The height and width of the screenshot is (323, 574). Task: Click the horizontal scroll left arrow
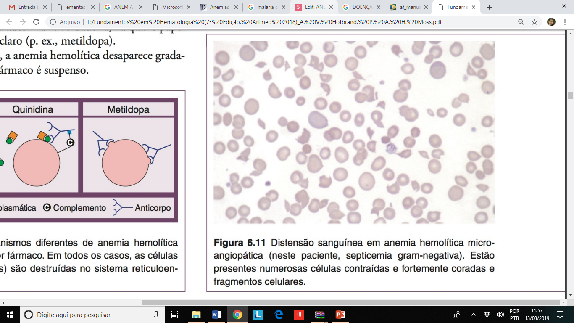click(3, 302)
